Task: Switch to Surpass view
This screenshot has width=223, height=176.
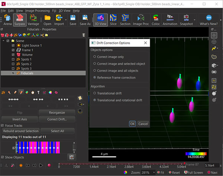Action: pyautogui.click(x=20, y=20)
